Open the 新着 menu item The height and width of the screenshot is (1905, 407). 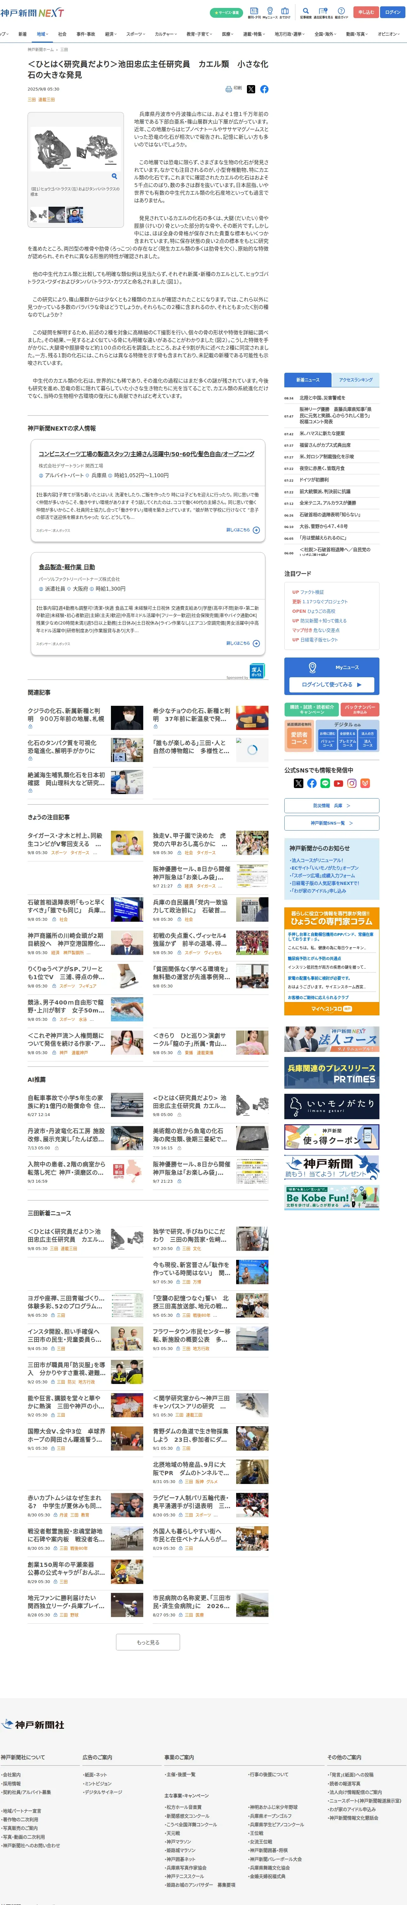click(x=22, y=34)
